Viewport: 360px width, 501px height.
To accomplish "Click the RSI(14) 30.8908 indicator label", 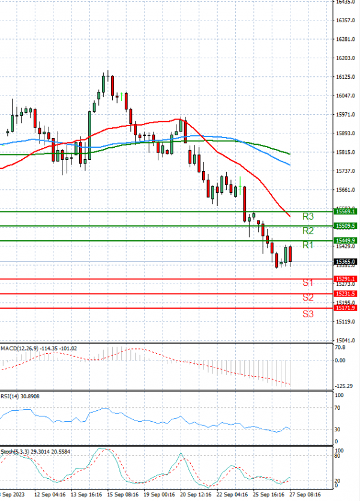I will [20, 396].
